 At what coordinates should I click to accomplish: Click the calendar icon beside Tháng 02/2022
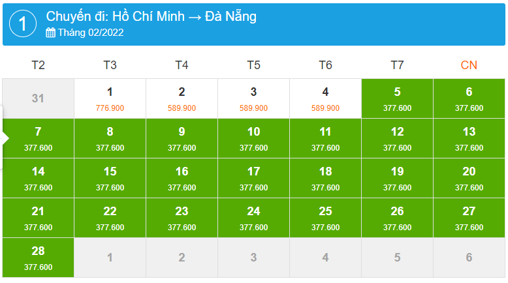point(50,33)
